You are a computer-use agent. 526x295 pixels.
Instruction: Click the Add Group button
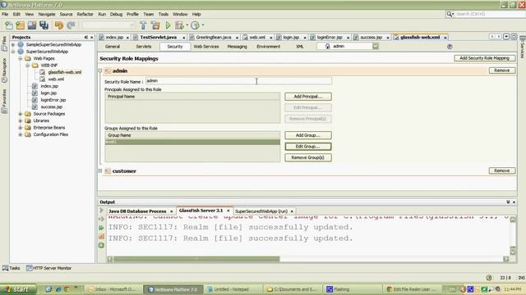308,135
